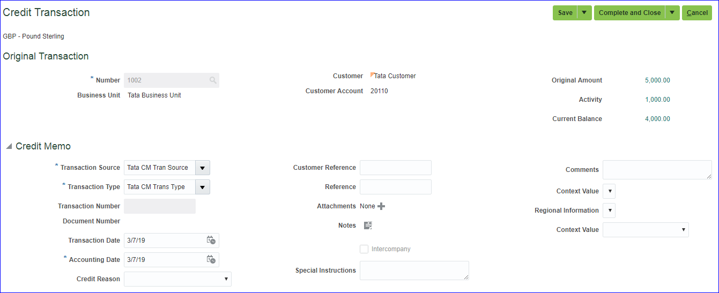
Task: Collapse the Credit Memo section
Action: [9, 147]
